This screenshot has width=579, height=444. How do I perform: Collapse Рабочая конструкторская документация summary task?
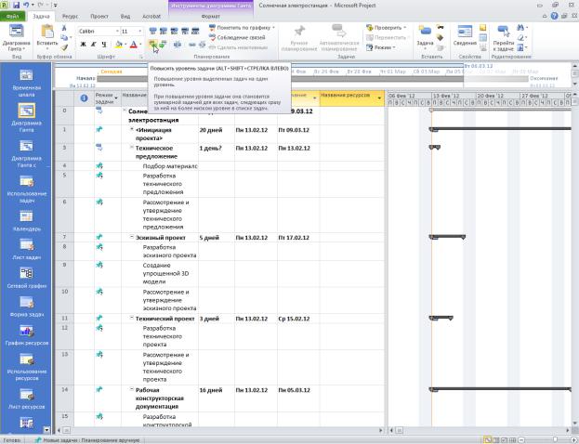[x=131, y=389]
